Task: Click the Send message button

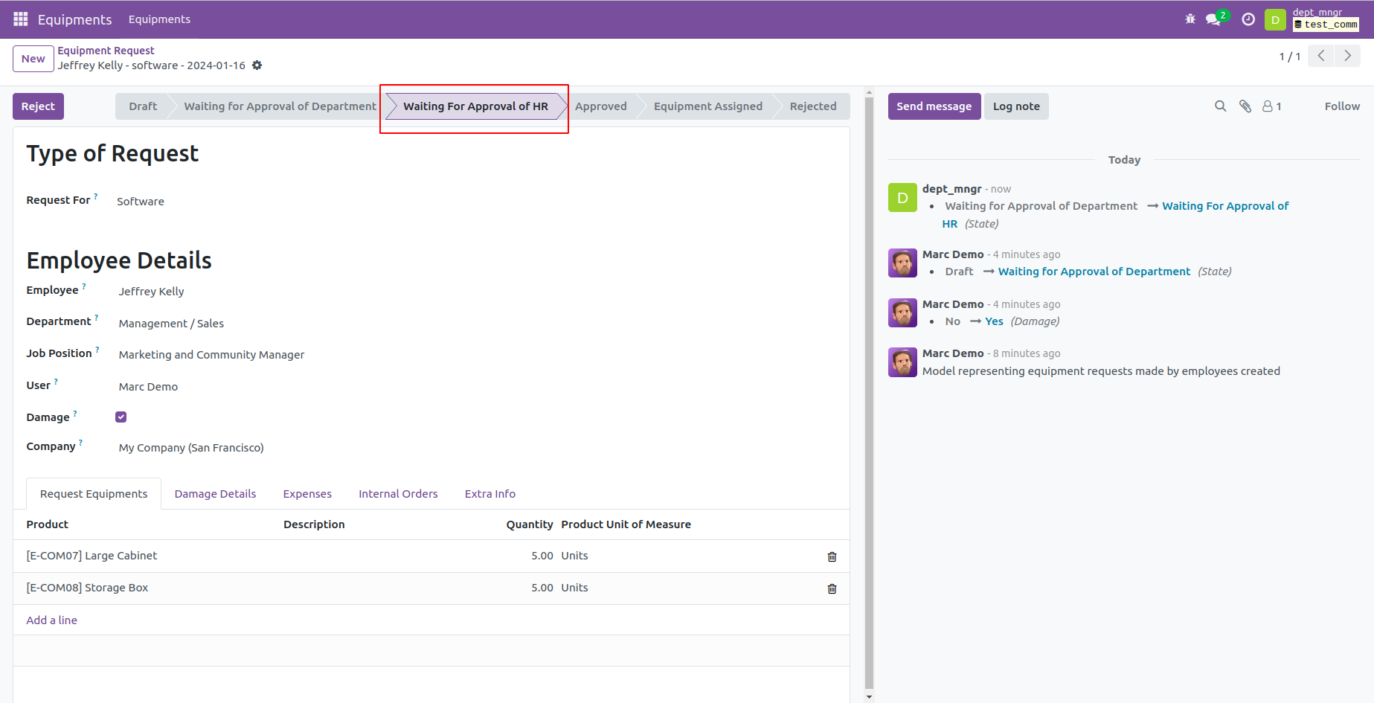Action: pyautogui.click(x=934, y=106)
